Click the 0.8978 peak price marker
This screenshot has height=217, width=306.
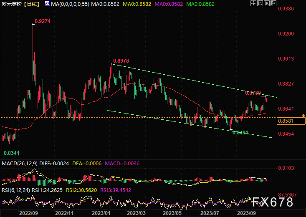pos(121,61)
